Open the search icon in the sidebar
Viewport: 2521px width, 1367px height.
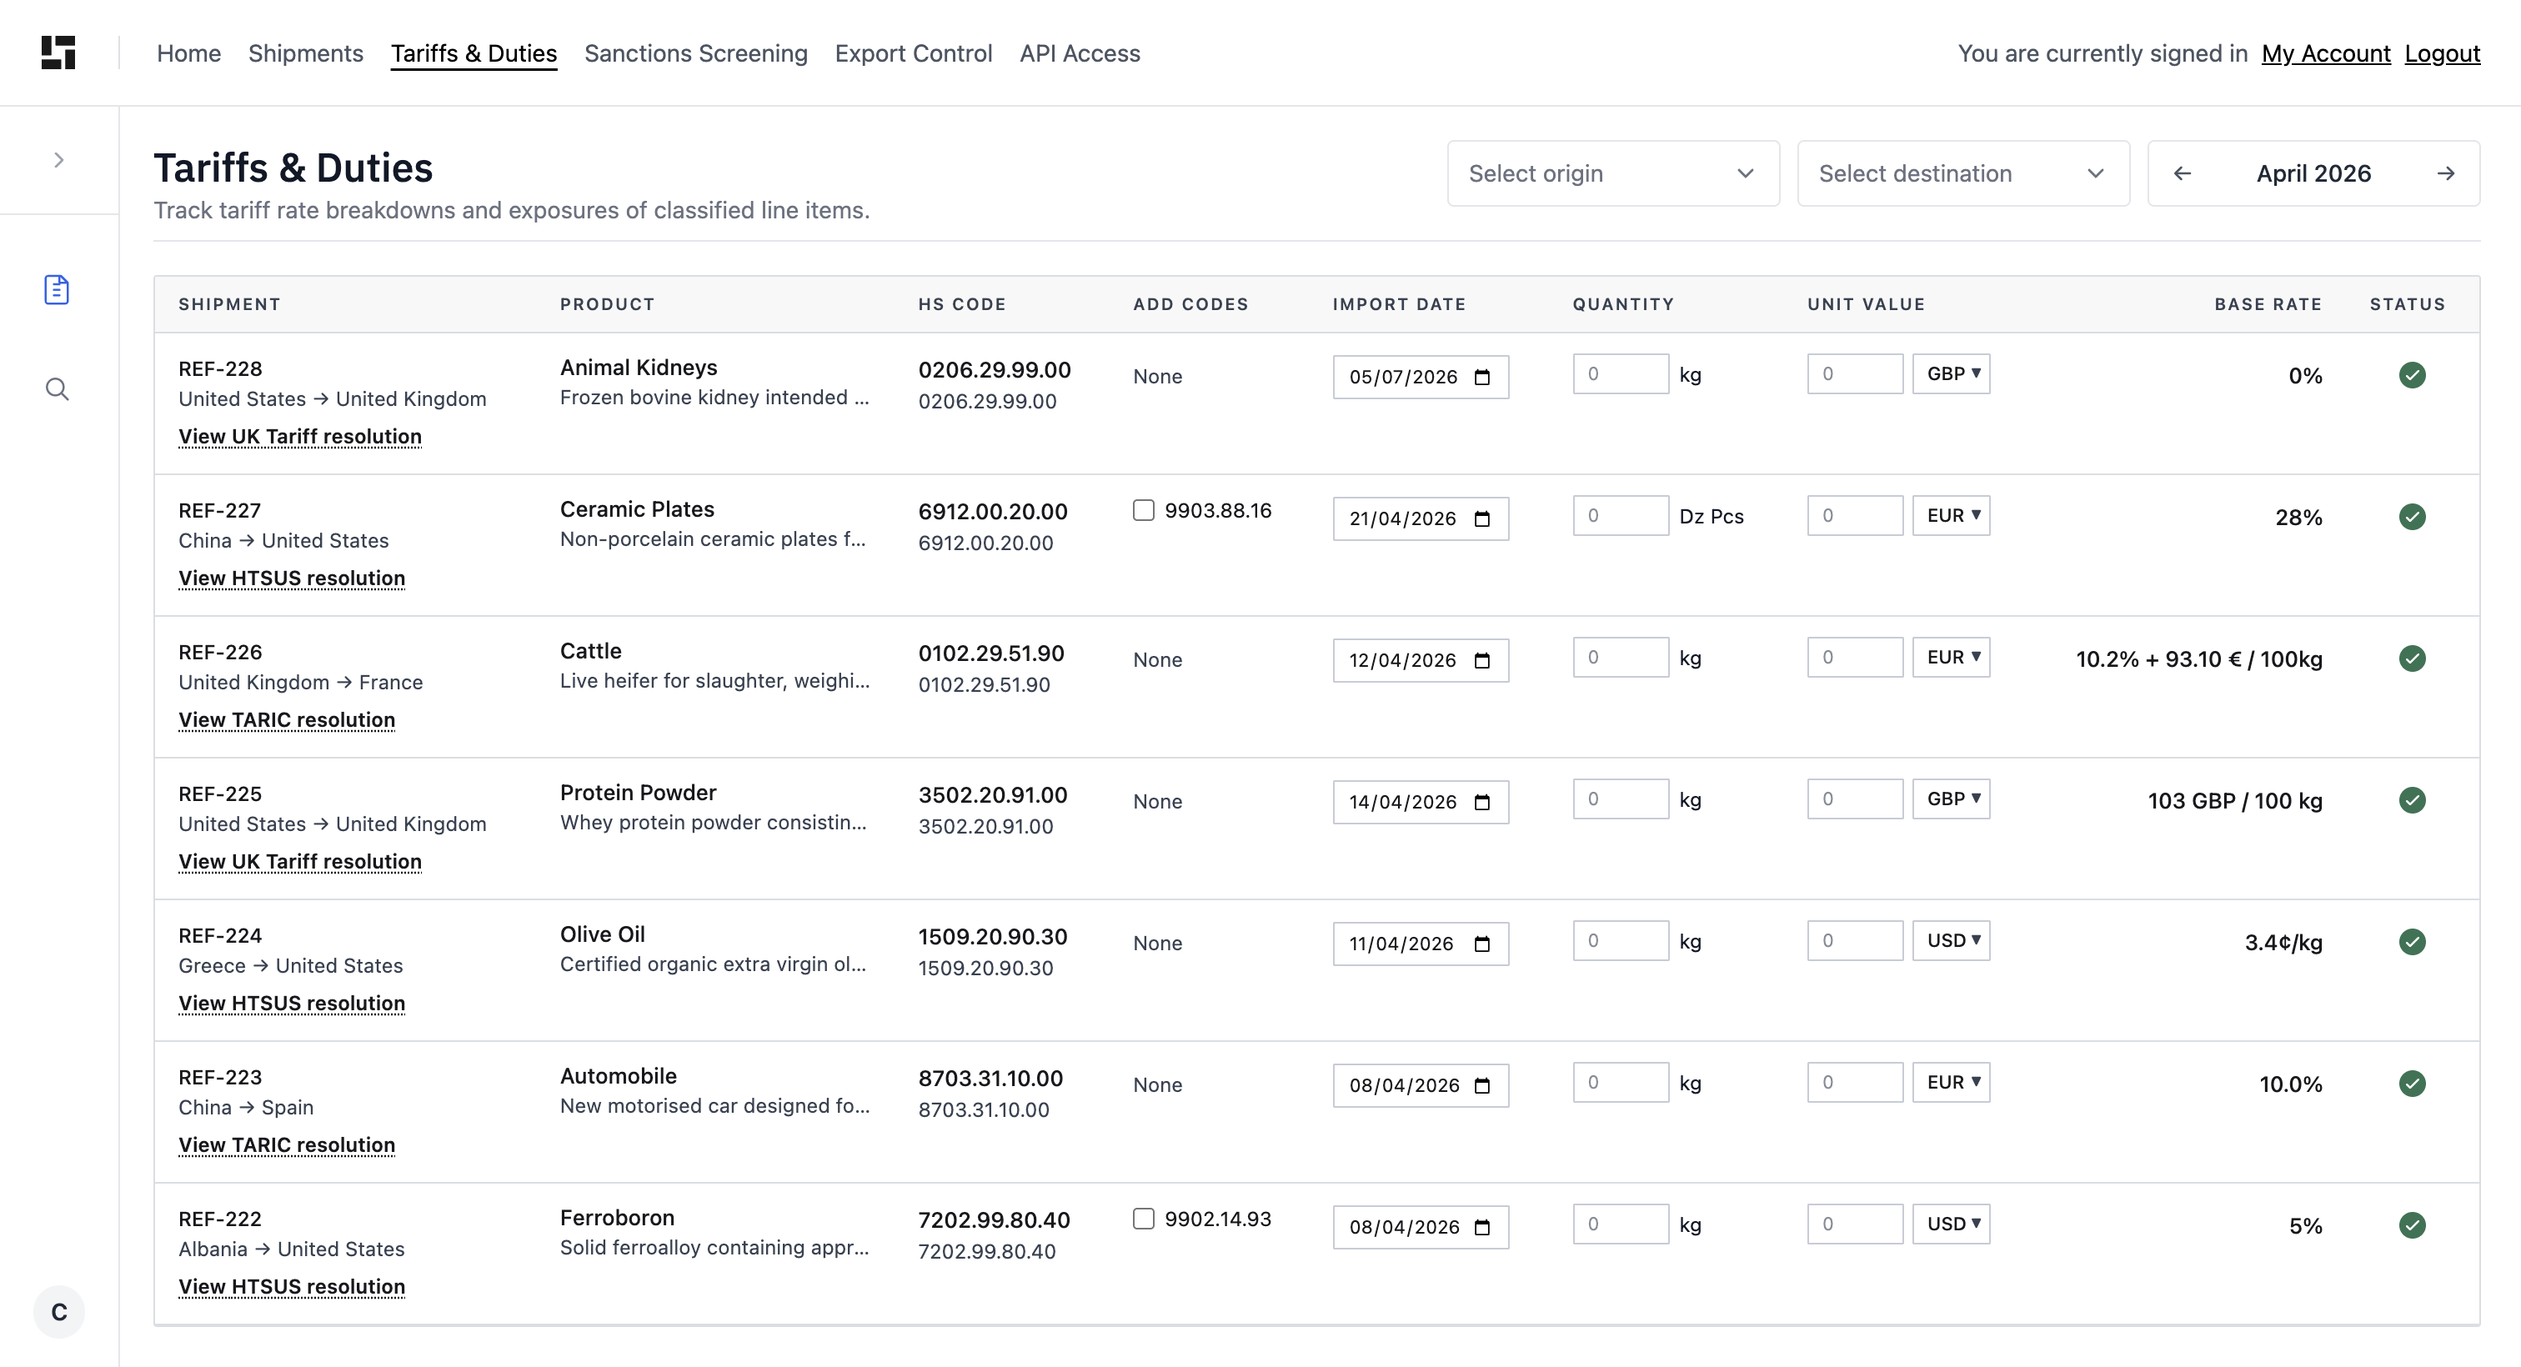57,389
